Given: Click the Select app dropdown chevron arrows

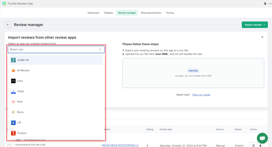Looking at the screenshot, I should tap(100, 50).
